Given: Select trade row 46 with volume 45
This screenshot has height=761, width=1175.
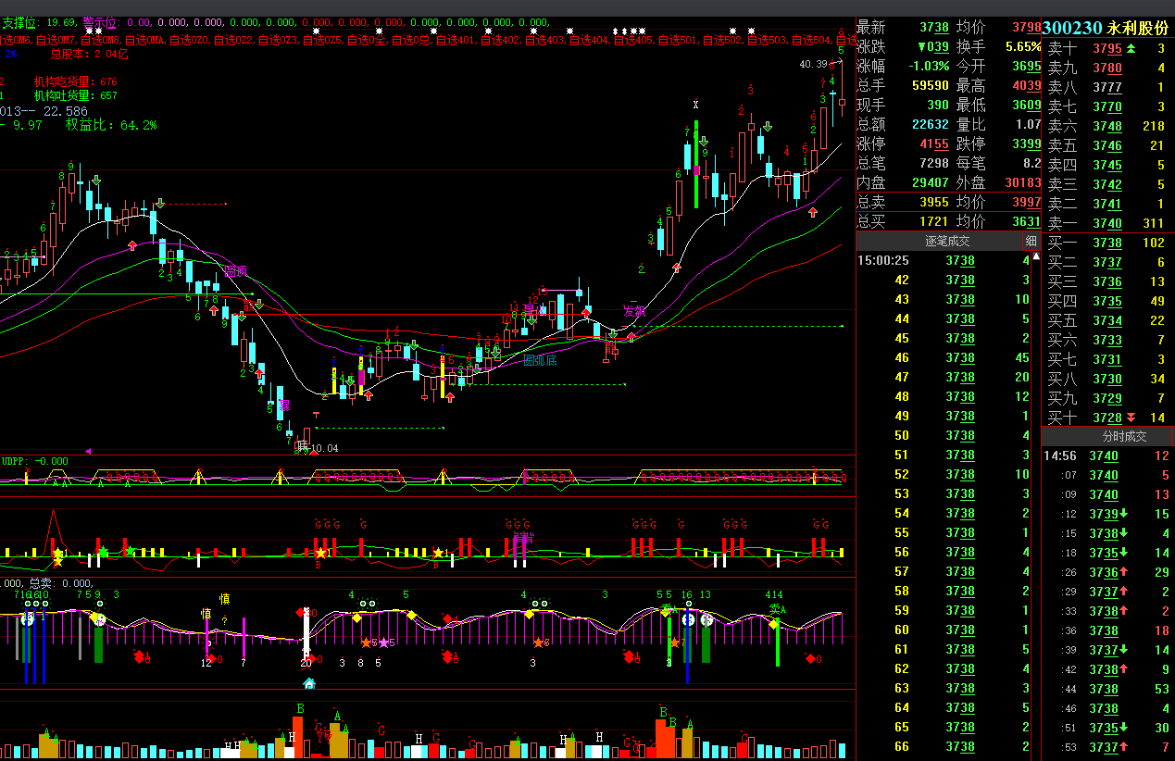Looking at the screenshot, I should [944, 357].
